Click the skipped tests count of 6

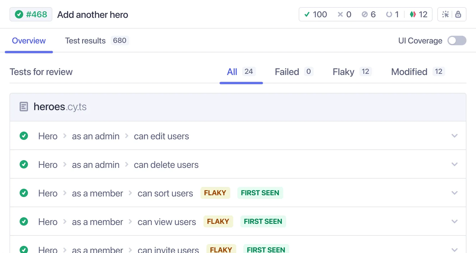[369, 14]
